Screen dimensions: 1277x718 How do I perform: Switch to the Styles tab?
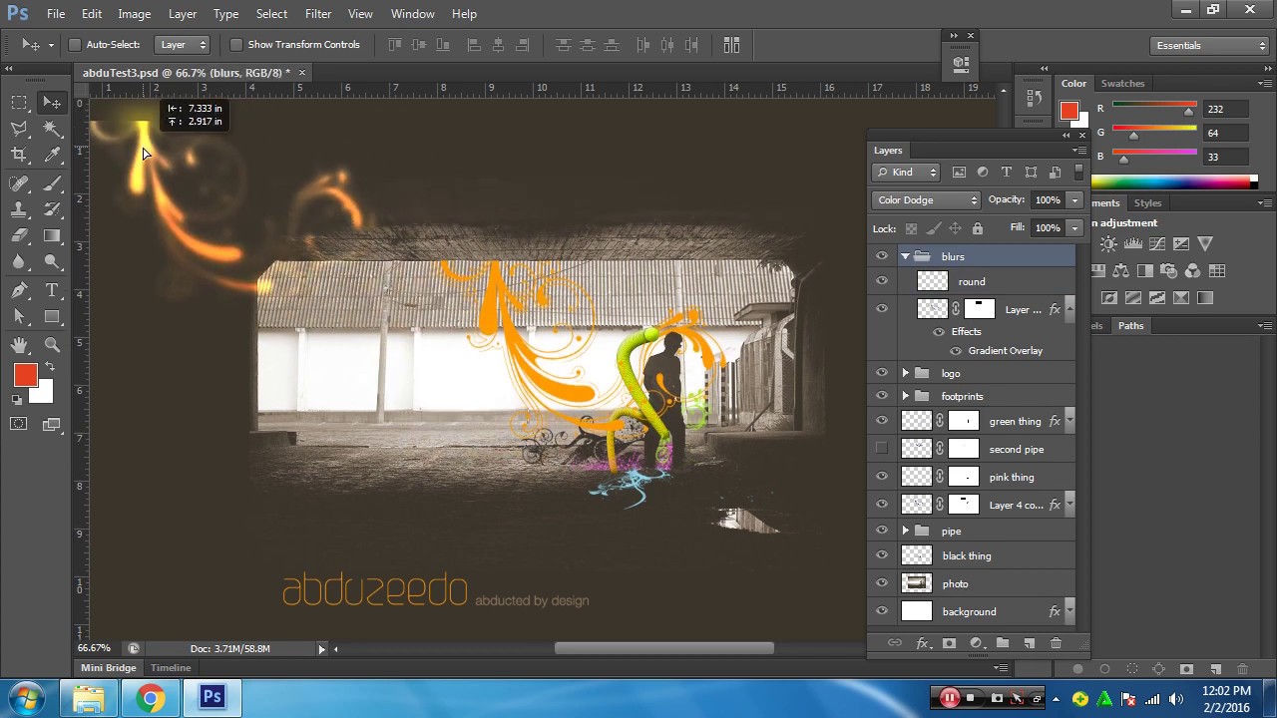point(1147,203)
